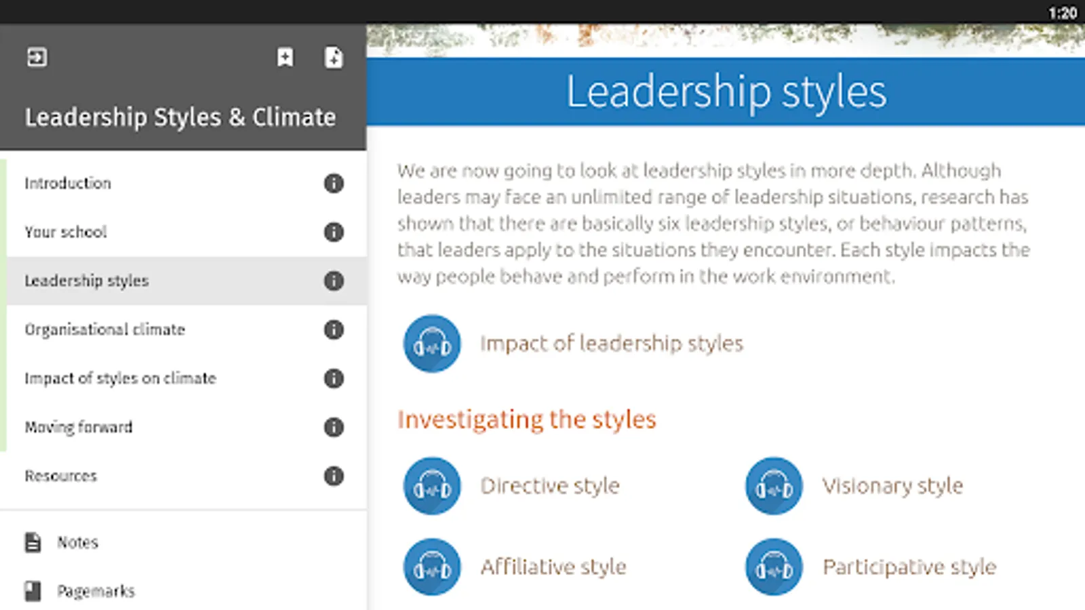Click the exit icon in sidebar header
Viewport: 1085px width, 610px height.
37,58
